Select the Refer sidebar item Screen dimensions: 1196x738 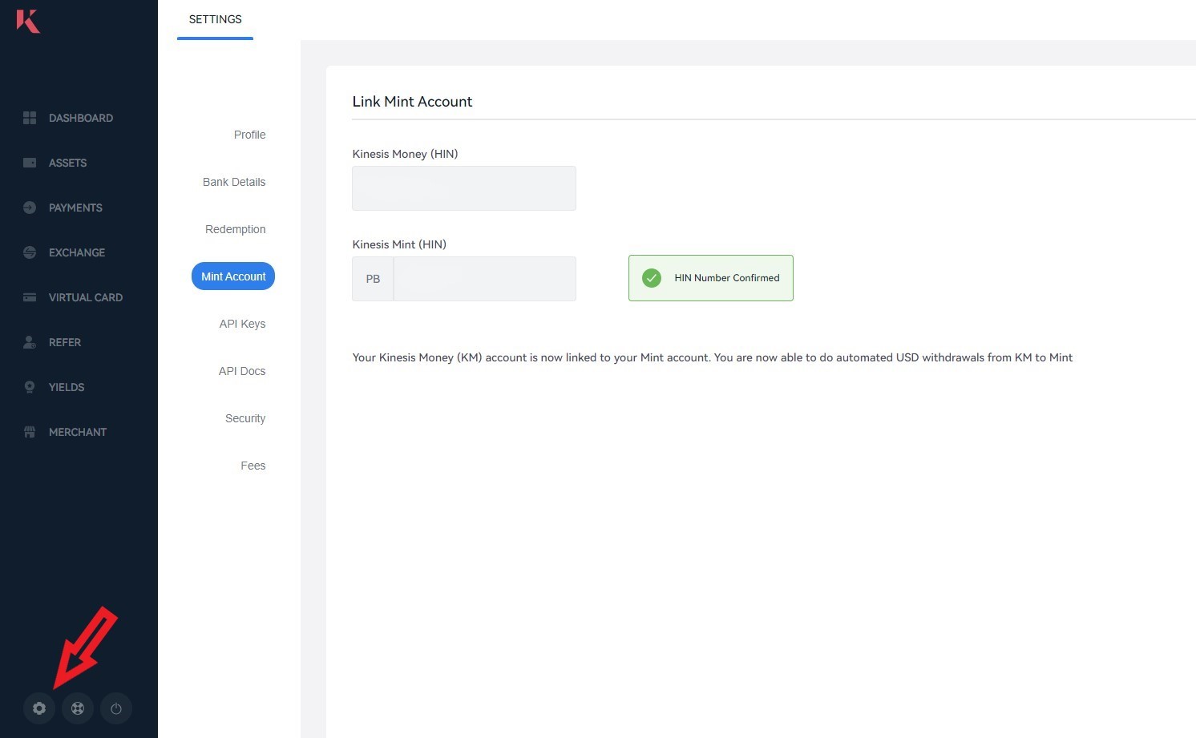(64, 342)
